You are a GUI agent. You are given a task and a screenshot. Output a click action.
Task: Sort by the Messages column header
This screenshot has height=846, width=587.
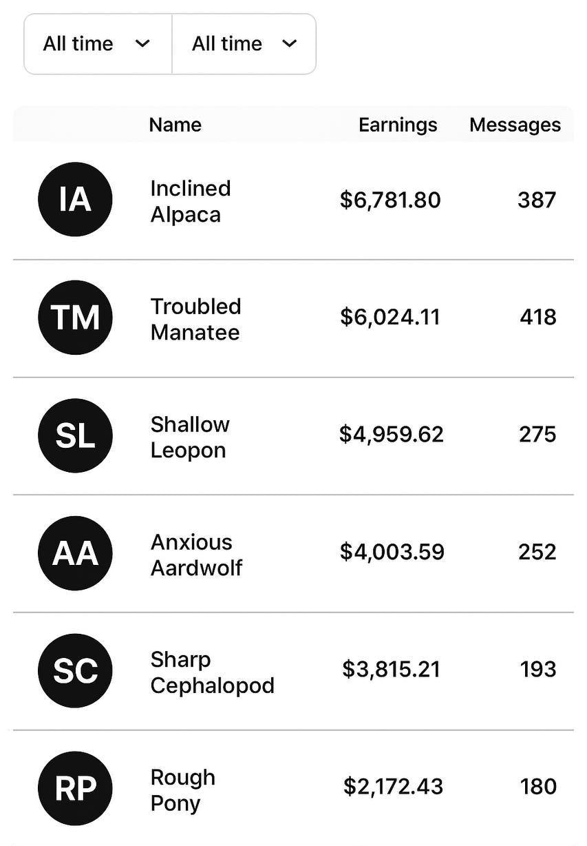[515, 125]
